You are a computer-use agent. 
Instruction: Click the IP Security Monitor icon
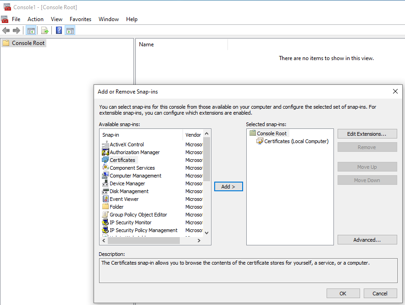(105, 222)
